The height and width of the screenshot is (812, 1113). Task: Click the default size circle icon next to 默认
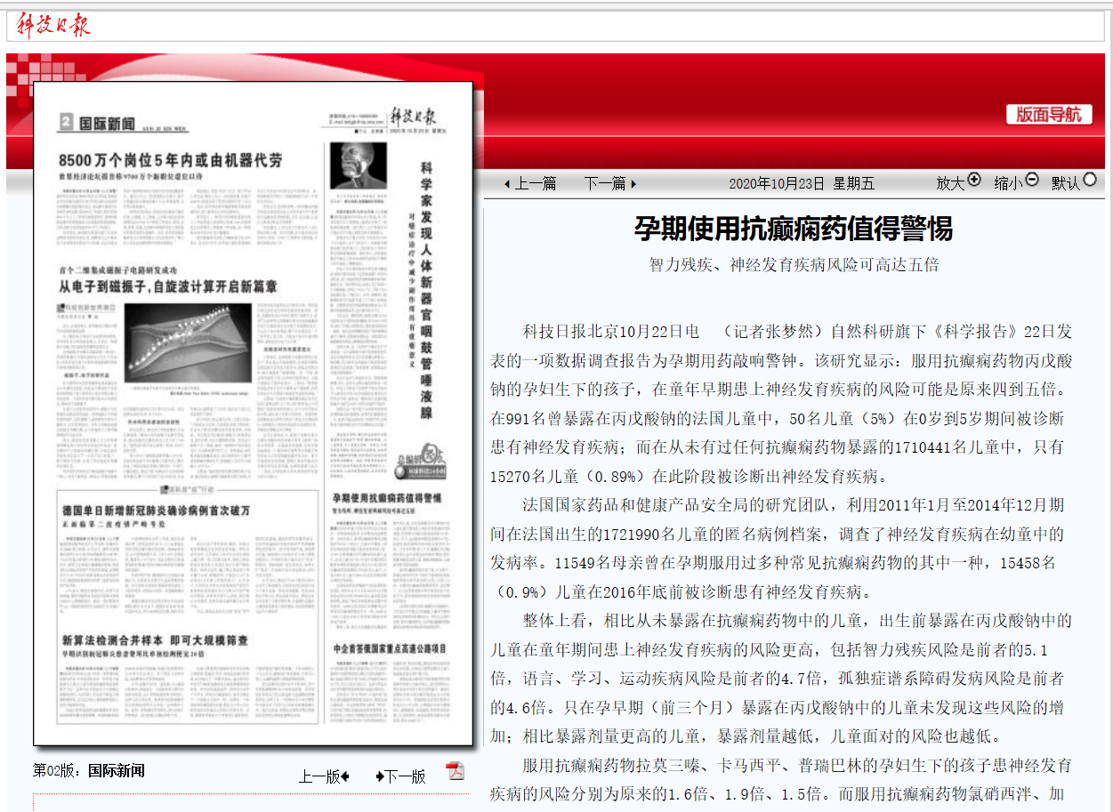point(1090,180)
